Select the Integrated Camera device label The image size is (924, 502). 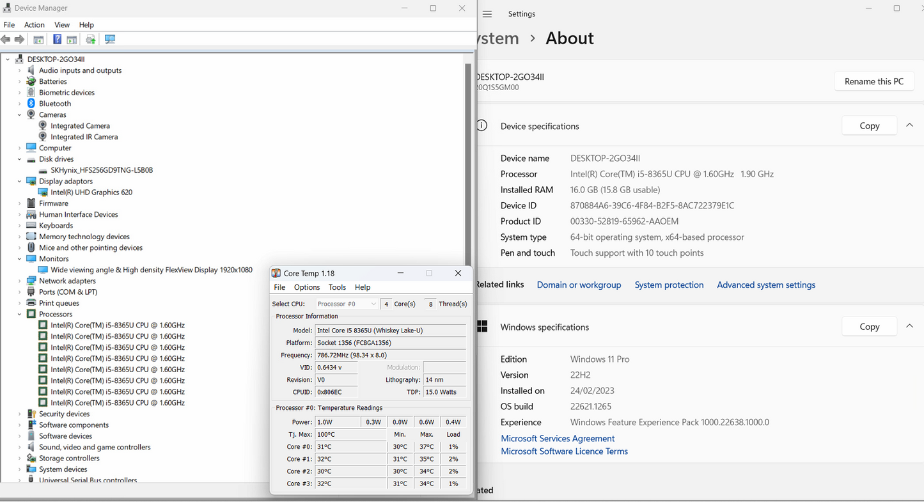coord(81,126)
